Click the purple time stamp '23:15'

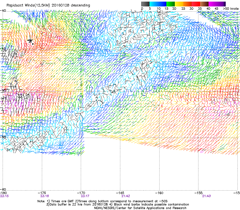5,196
